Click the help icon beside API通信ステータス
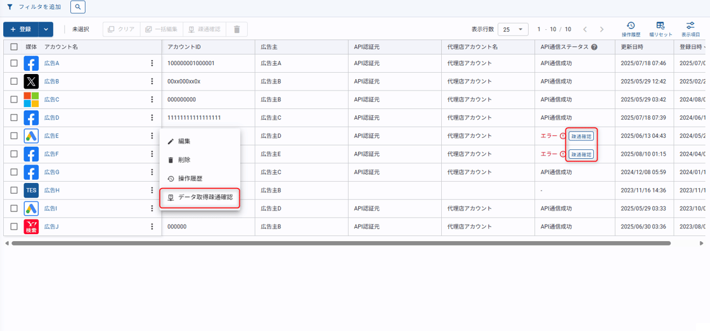The height and width of the screenshot is (331, 710). [x=595, y=47]
